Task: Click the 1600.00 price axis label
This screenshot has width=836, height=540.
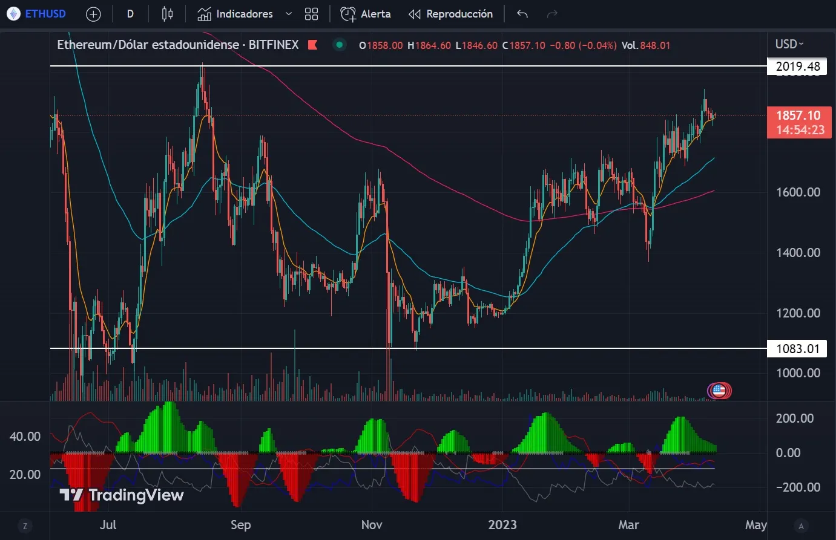Action: 798,192
